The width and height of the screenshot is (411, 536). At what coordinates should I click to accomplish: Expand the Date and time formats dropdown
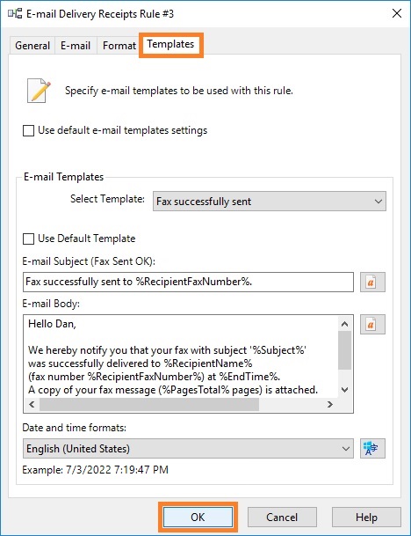[x=188, y=449]
